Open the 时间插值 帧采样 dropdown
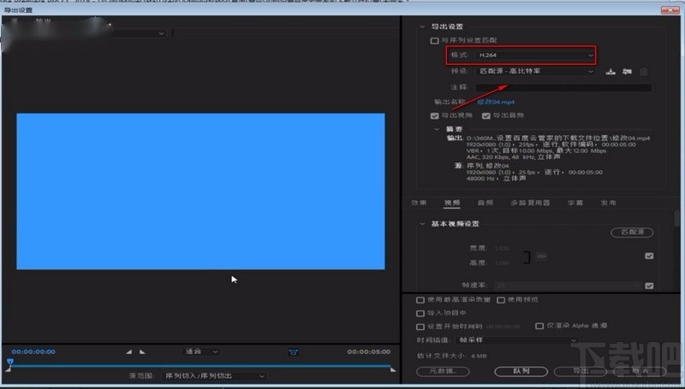Viewport: 685px width, 389px height. click(x=517, y=340)
